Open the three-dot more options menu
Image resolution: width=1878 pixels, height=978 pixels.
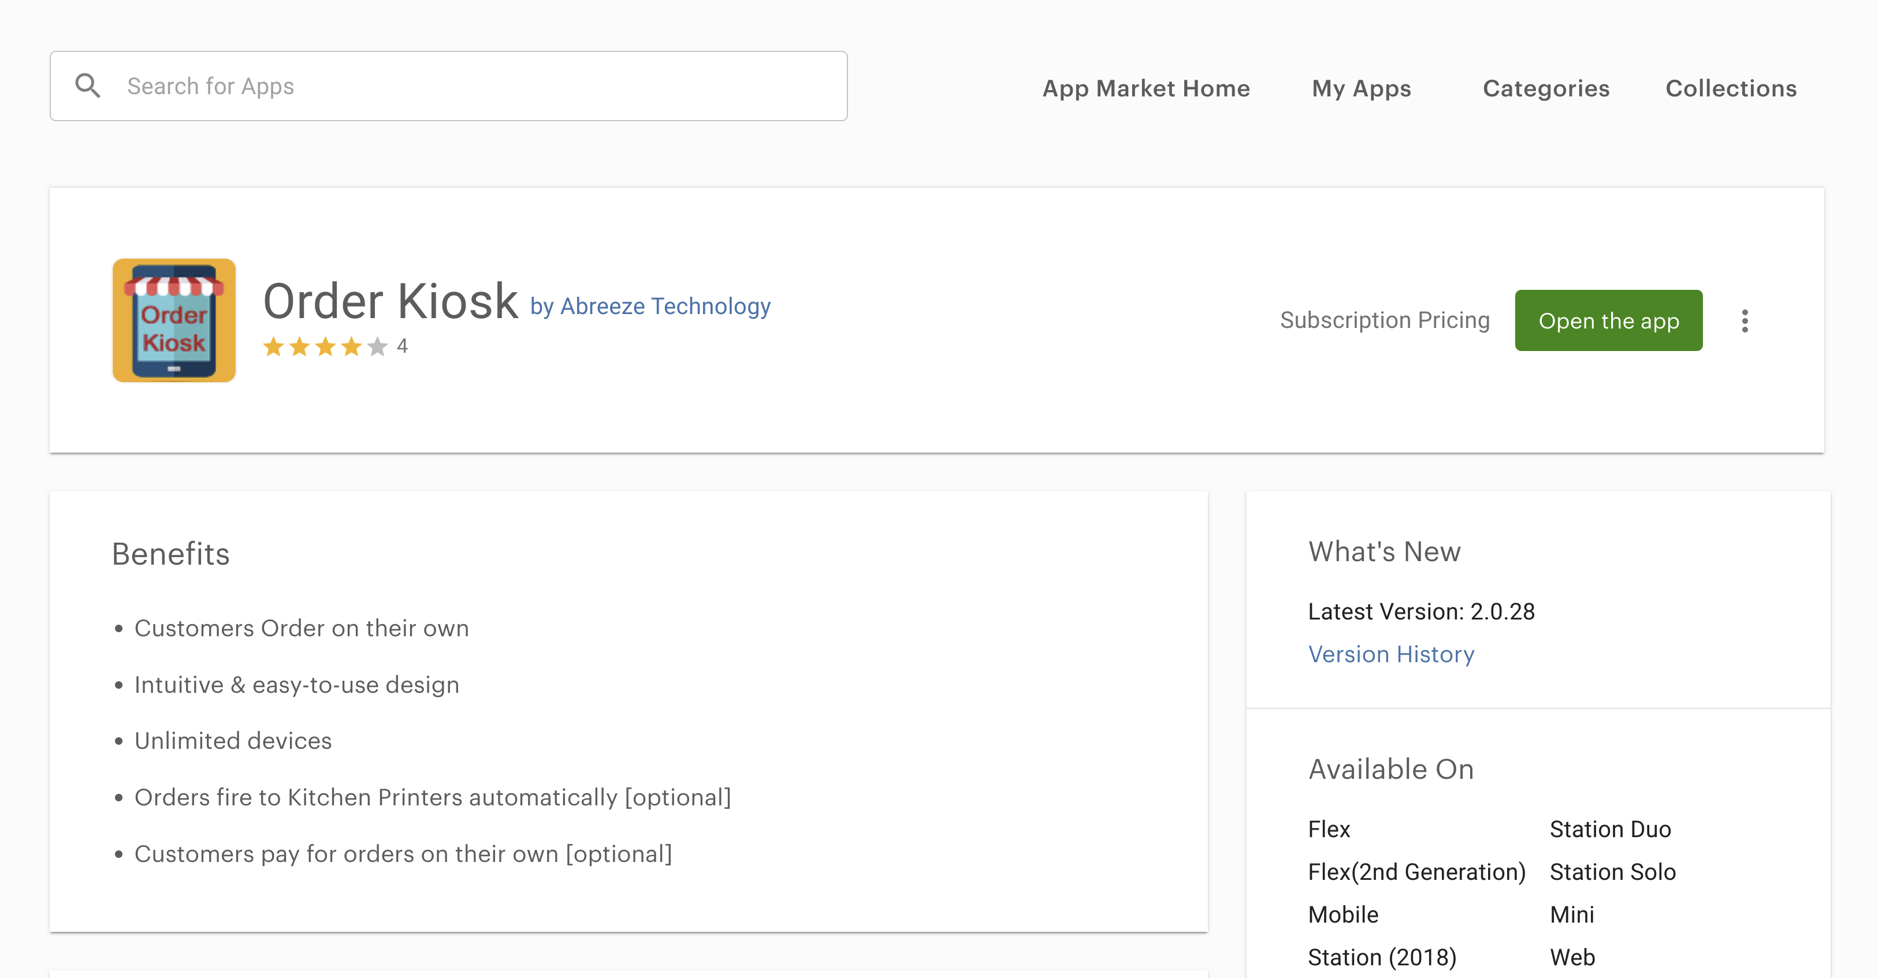pos(1745,320)
